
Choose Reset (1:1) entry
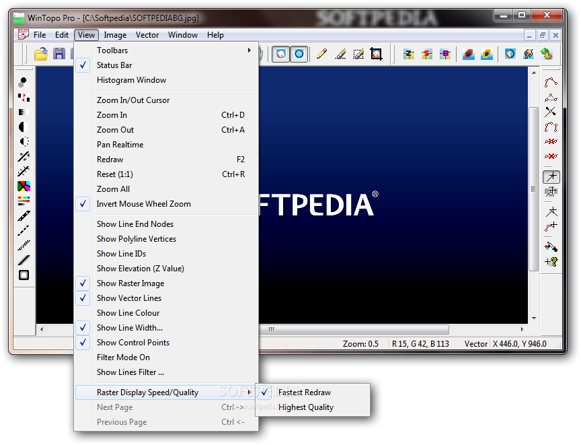point(166,174)
